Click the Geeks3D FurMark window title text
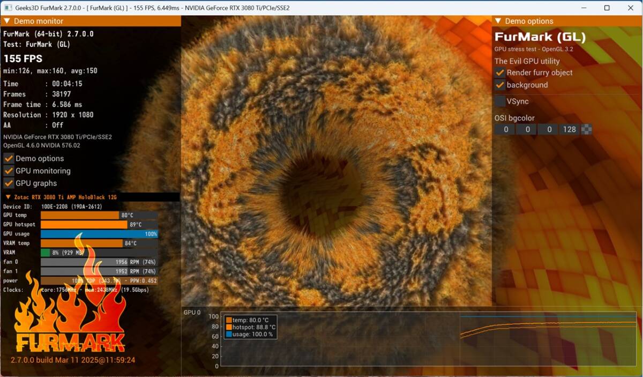643x377 pixels. click(x=153, y=8)
